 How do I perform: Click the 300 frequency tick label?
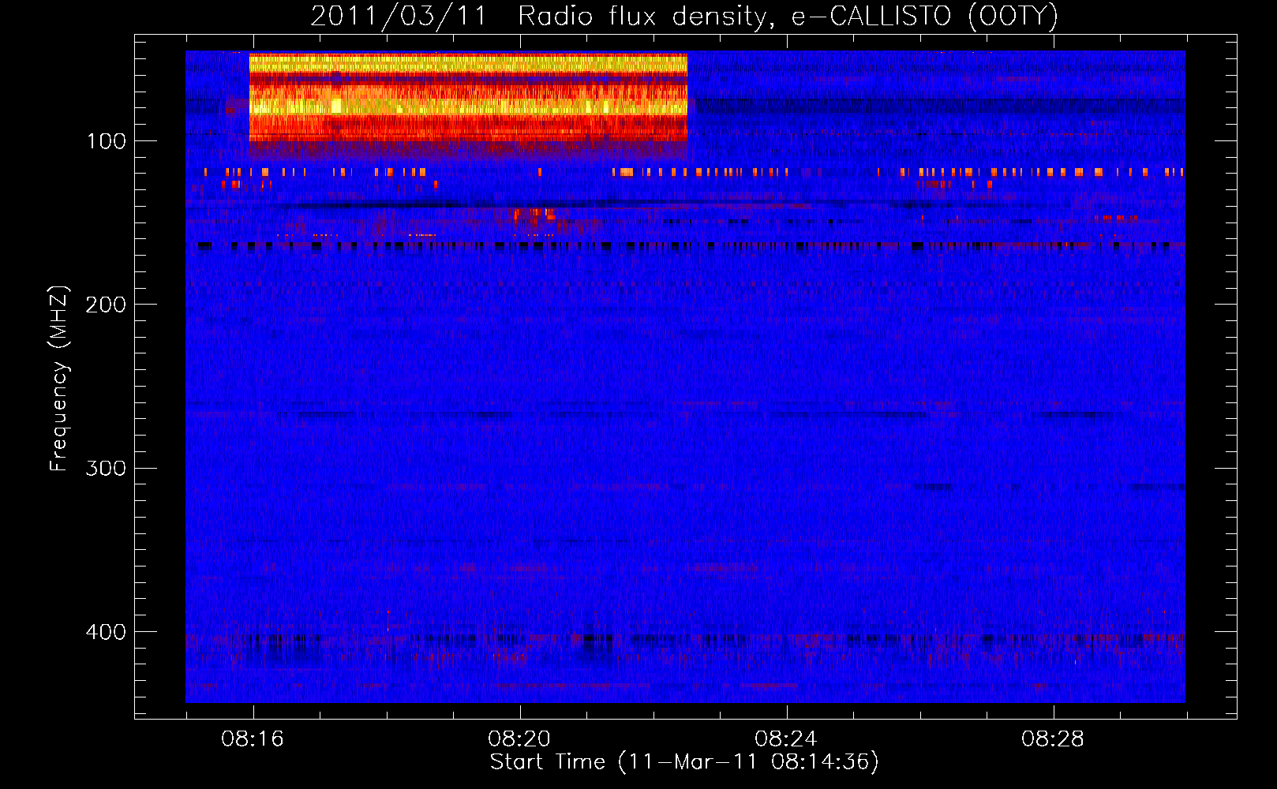pyautogui.click(x=106, y=468)
